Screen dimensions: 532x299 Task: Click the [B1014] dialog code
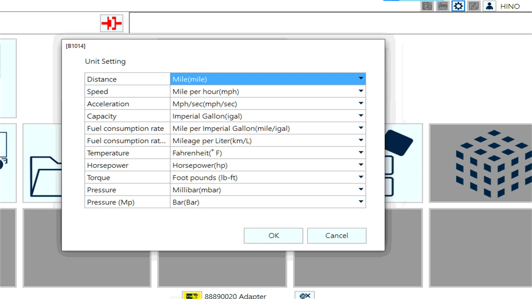tap(76, 46)
